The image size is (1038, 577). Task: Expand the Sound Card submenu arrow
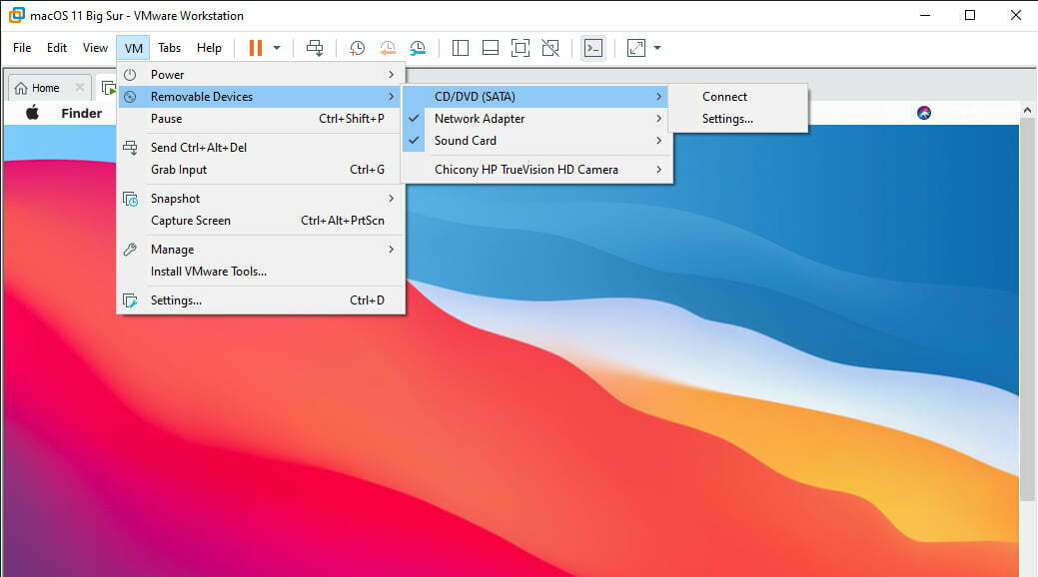[x=658, y=141]
